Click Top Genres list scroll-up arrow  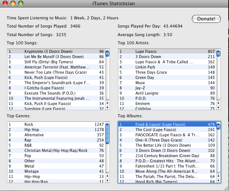[108, 176]
